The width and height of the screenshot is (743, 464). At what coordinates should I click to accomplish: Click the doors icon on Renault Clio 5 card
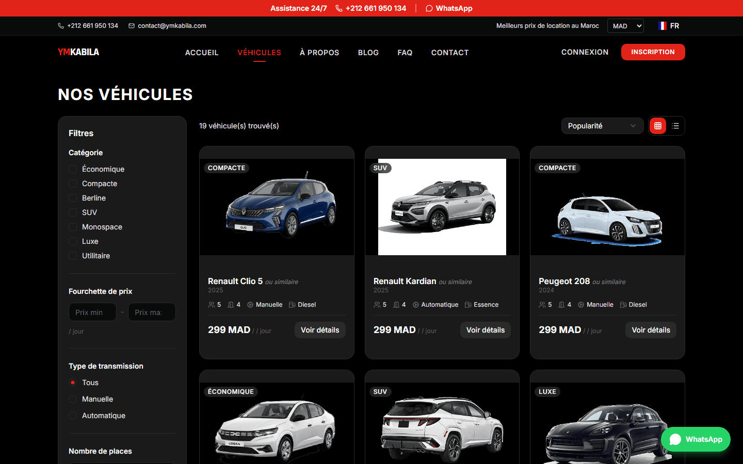231,305
